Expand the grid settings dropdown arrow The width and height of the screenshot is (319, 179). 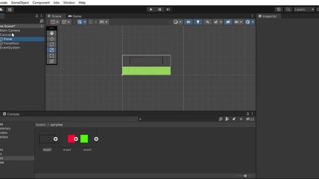tap(85, 22)
